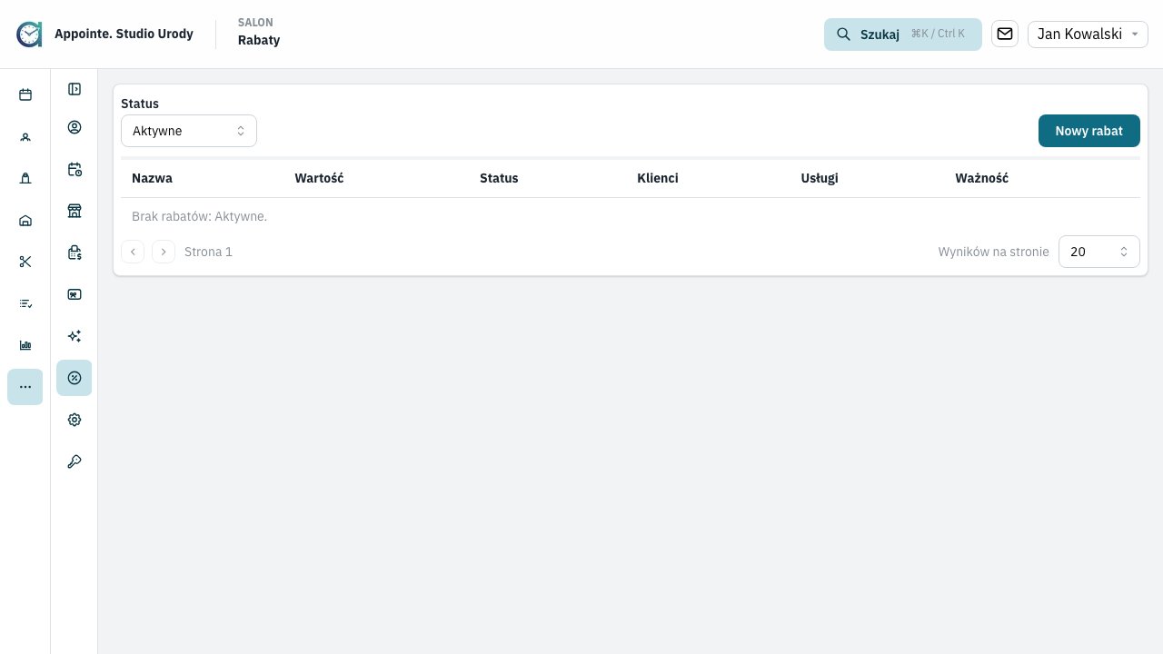This screenshot has height=654, width=1163.
Task: Open the gear settings icon
Action: pyautogui.click(x=75, y=420)
